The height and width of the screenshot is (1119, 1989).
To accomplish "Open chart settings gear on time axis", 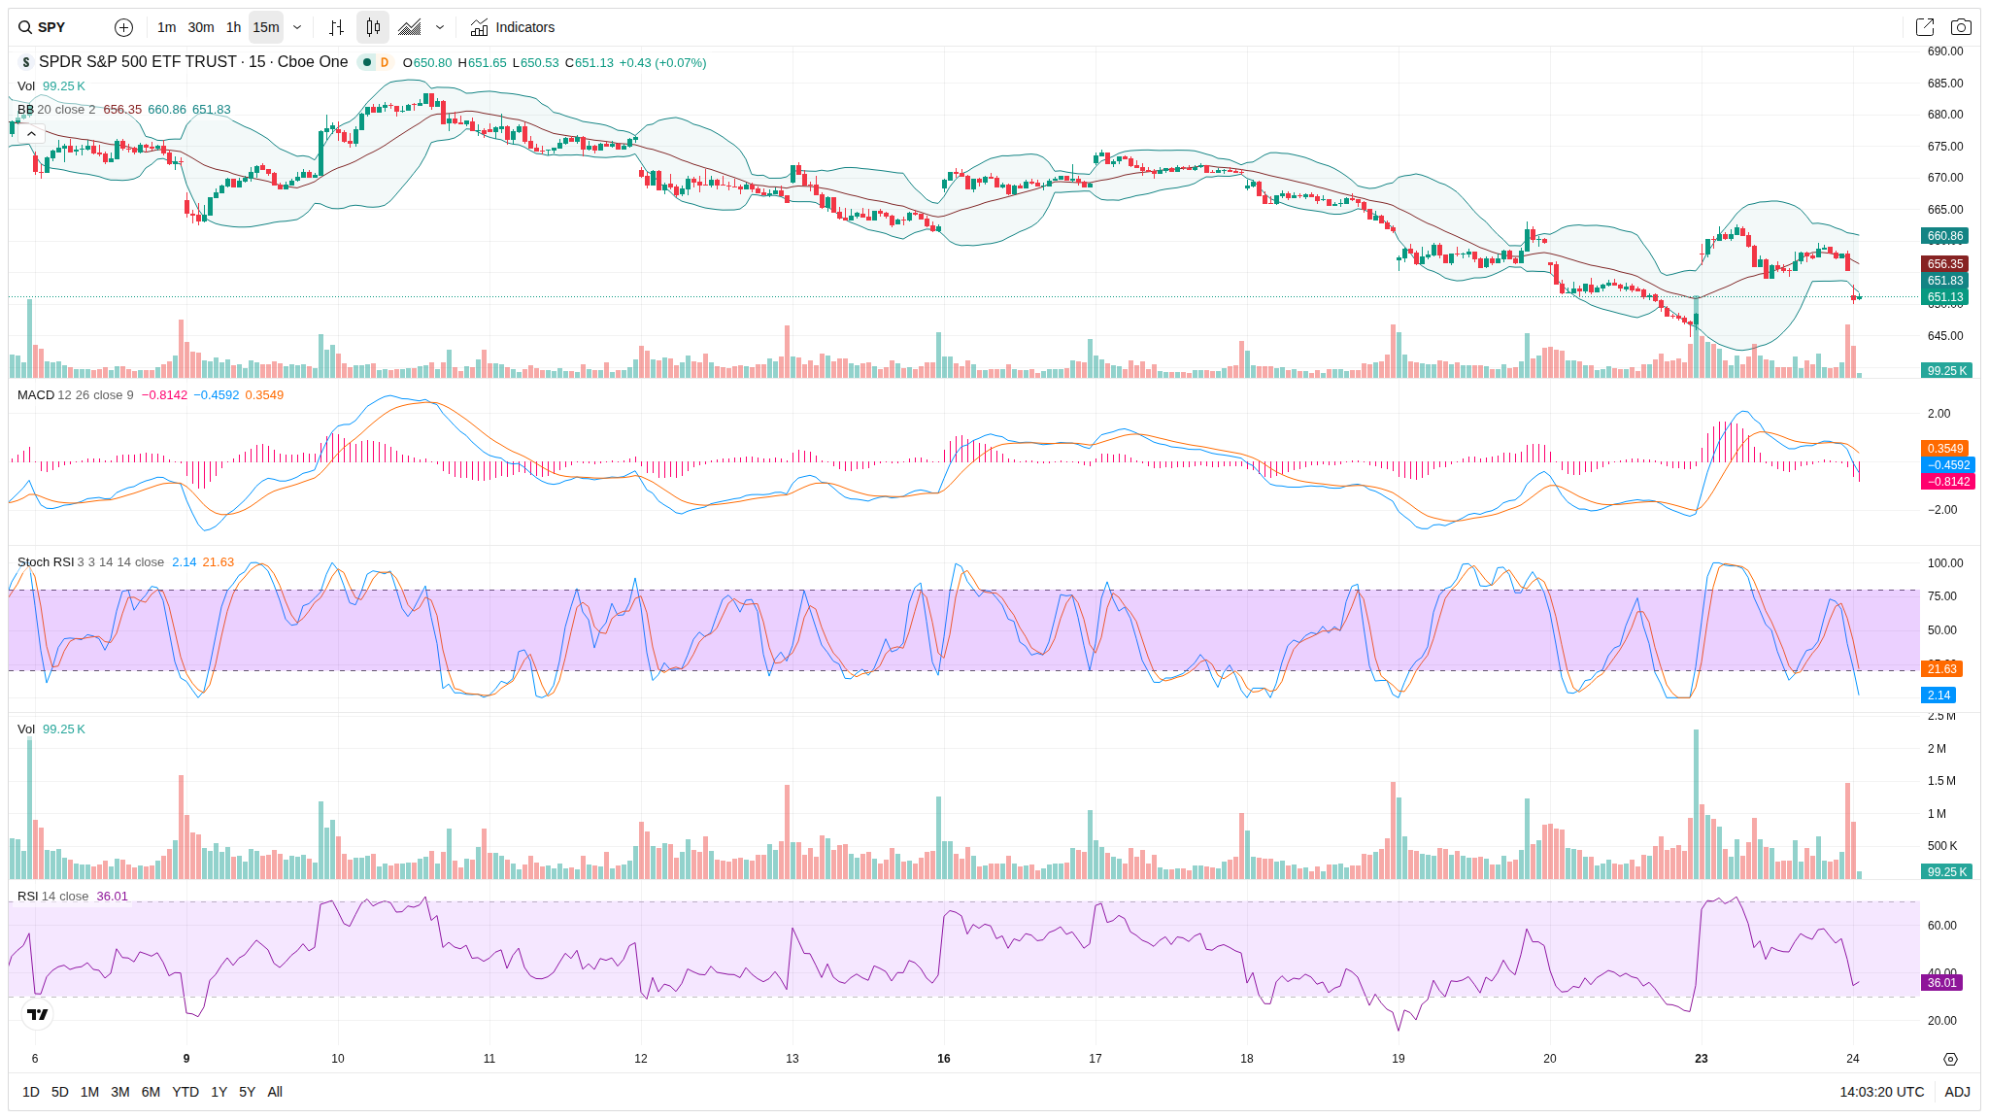I will click(x=1950, y=1059).
